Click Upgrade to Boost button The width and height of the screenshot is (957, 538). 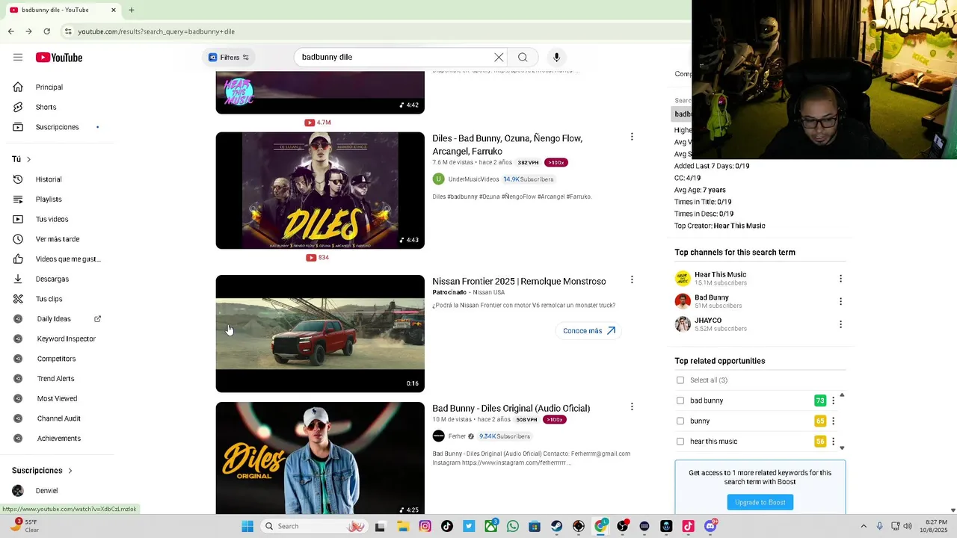[x=760, y=502]
